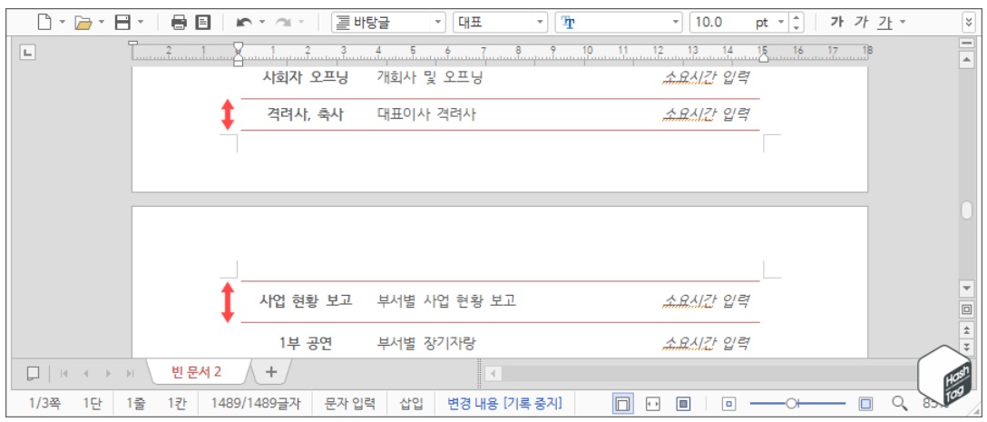Click the 부서별 사업 현황 보고 text
The image size is (987, 422).
coord(447,301)
